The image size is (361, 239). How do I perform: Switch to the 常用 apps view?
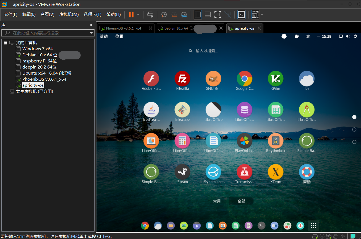click(217, 201)
